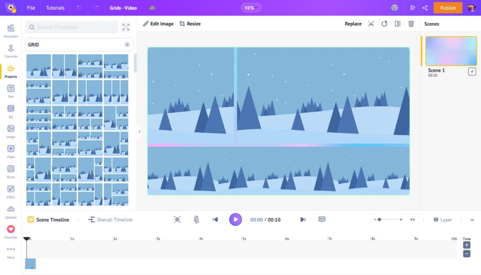Viewport: 481px width, 275px height.
Task: Select the Text tool from sidebar
Action: (11, 91)
